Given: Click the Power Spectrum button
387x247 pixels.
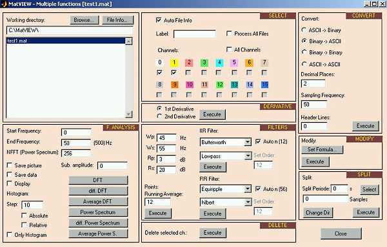Looking at the screenshot, I should pyautogui.click(x=98, y=212).
